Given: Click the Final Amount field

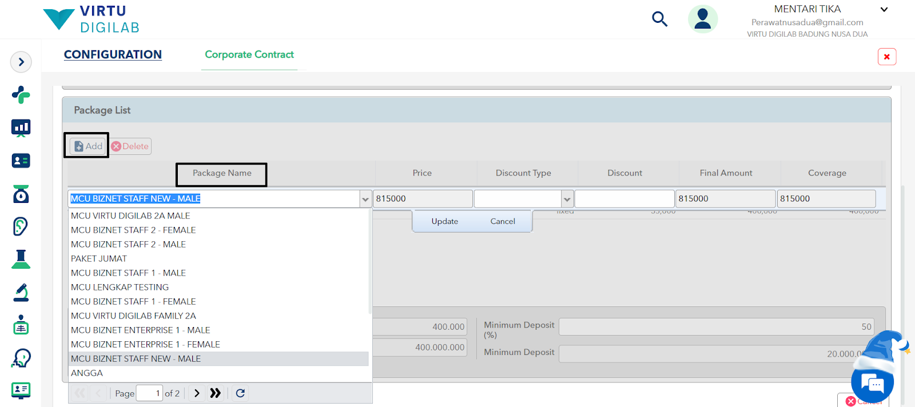Looking at the screenshot, I should click(x=726, y=198).
